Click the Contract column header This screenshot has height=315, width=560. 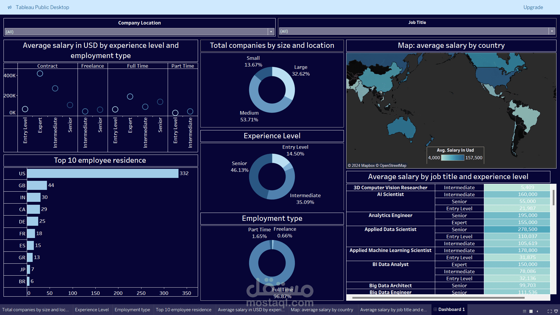(x=48, y=66)
